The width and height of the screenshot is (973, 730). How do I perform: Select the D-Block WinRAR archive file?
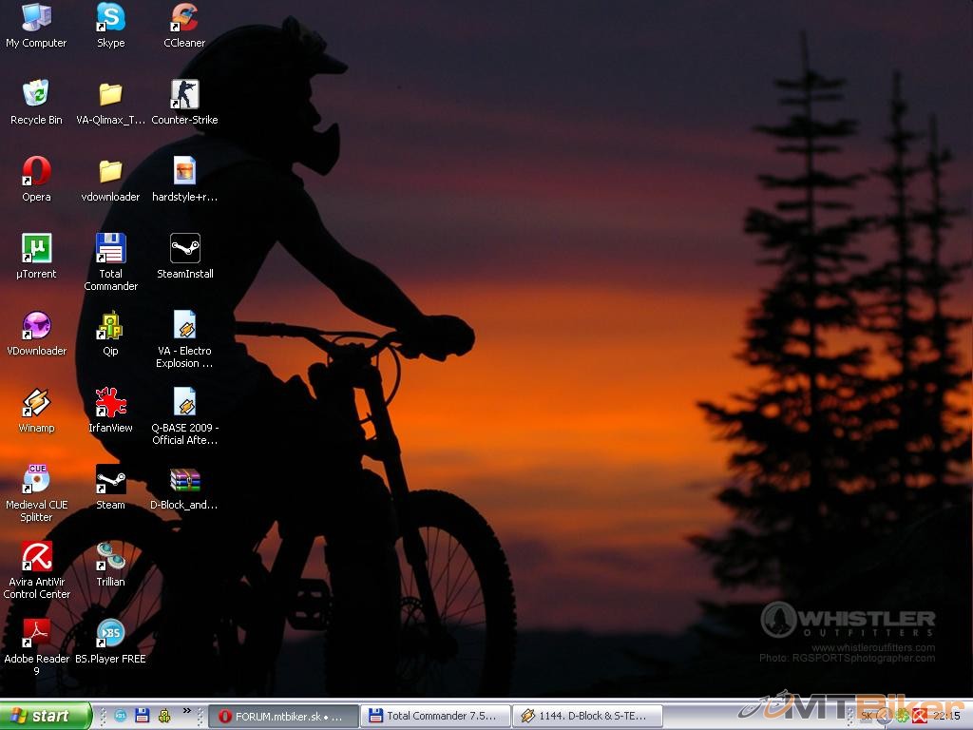point(184,479)
